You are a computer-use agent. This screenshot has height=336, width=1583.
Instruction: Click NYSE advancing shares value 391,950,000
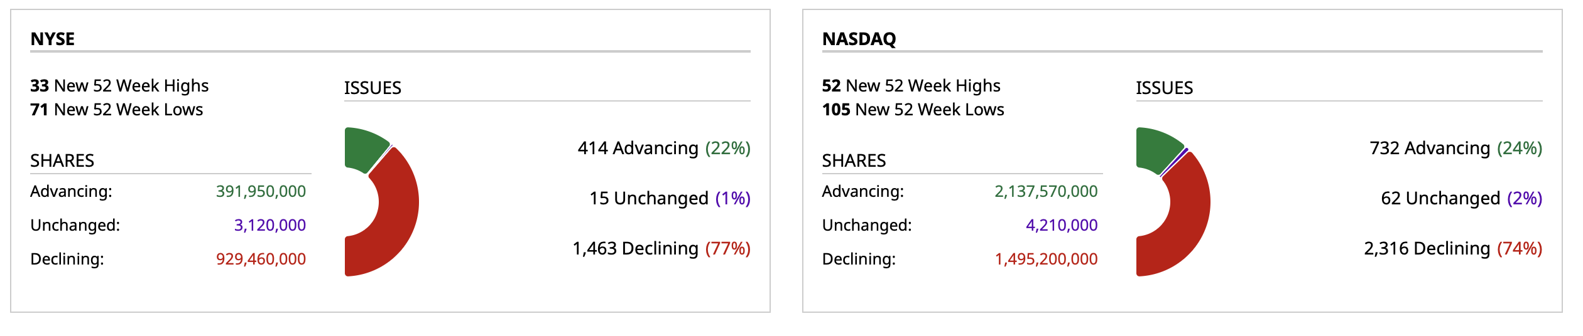point(261,191)
